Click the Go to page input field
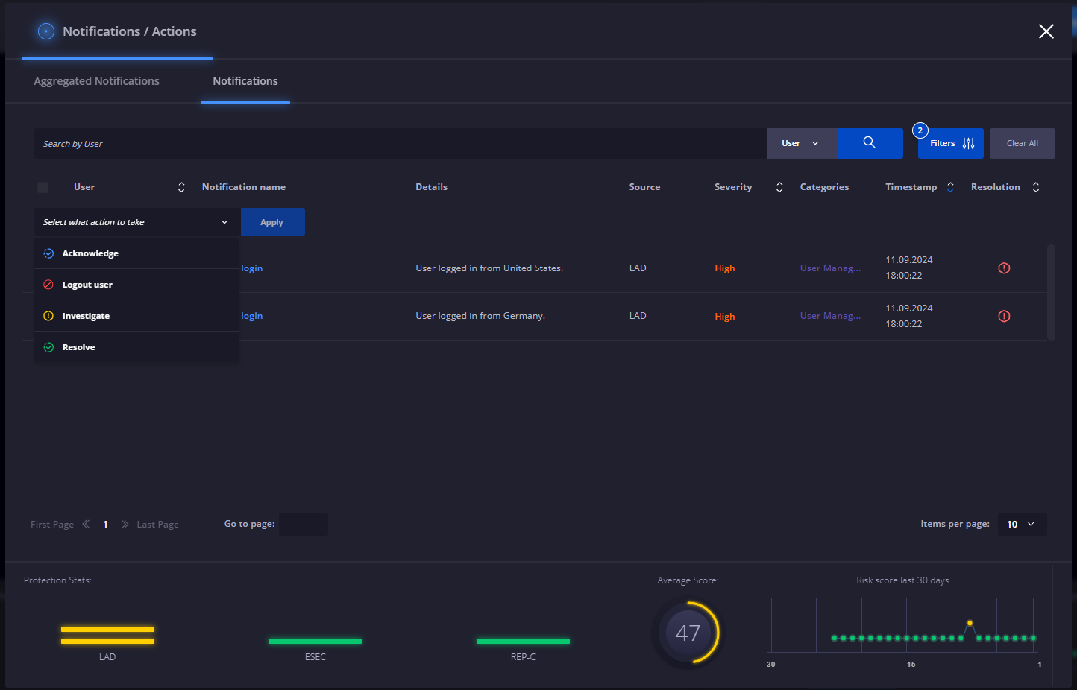This screenshot has height=690, width=1077. click(x=304, y=524)
